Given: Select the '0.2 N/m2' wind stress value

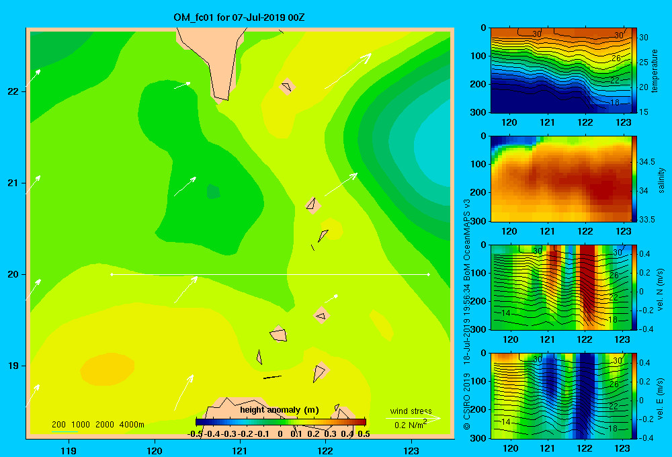Looking at the screenshot, I should pyautogui.click(x=410, y=425).
